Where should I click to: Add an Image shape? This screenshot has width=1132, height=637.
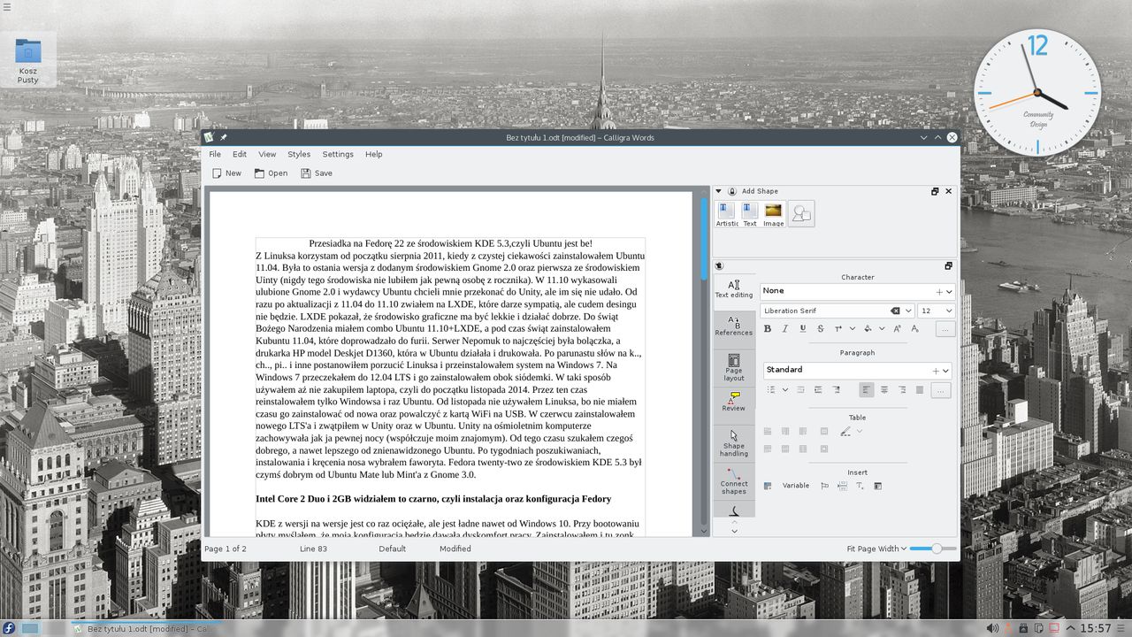coord(773,214)
